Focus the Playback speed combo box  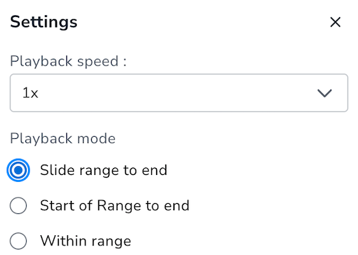pos(179,93)
